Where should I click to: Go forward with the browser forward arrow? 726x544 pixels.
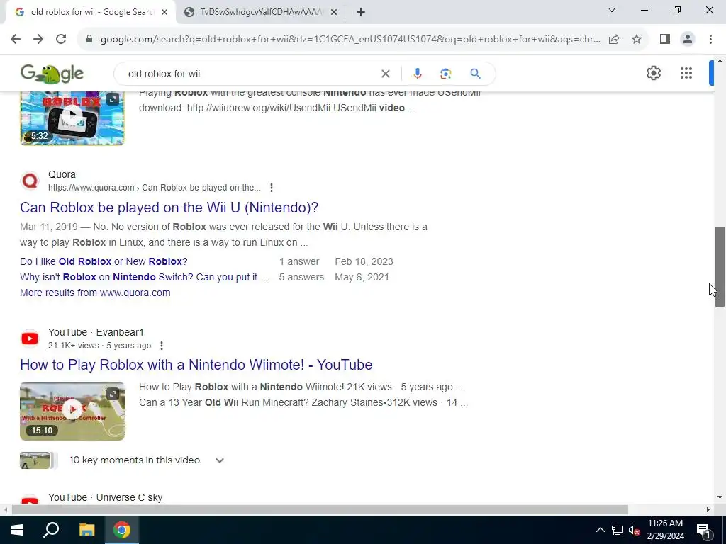[x=38, y=40]
